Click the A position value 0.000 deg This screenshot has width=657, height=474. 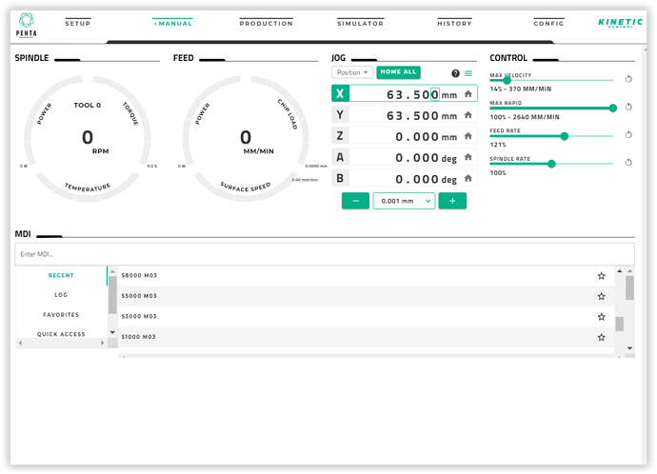[427, 158]
